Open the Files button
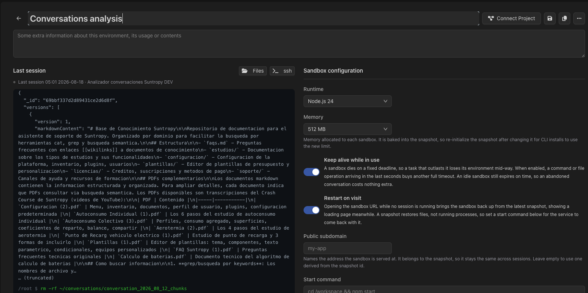The height and width of the screenshot is (293, 588). point(253,71)
